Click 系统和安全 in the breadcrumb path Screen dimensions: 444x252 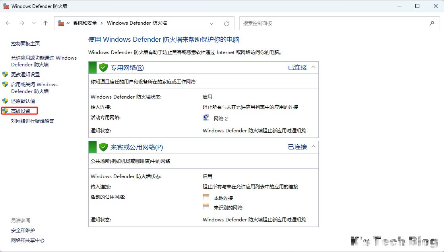[x=85, y=23]
